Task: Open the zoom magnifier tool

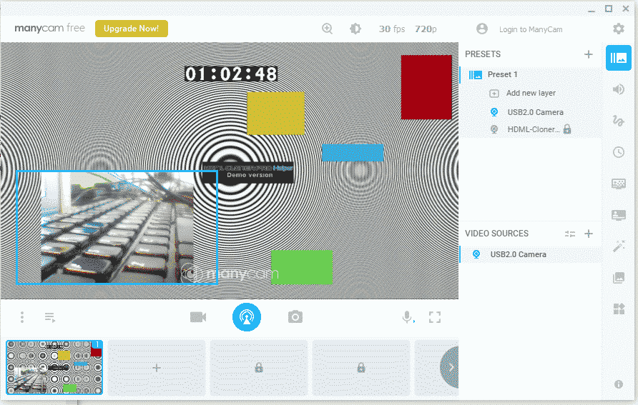Action: pos(327,29)
